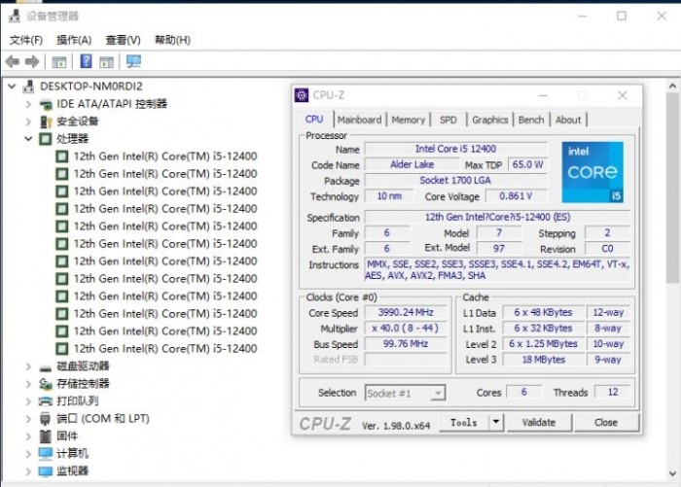681x487 pixels.
Task: Open the 查看(V) menu
Action: pos(123,40)
